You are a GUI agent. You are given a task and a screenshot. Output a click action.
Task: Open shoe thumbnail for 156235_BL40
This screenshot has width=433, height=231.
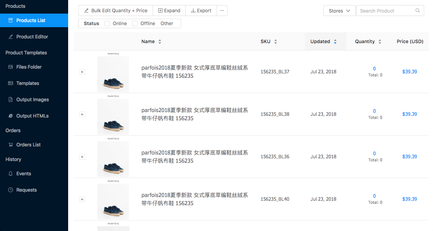(x=113, y=199)
